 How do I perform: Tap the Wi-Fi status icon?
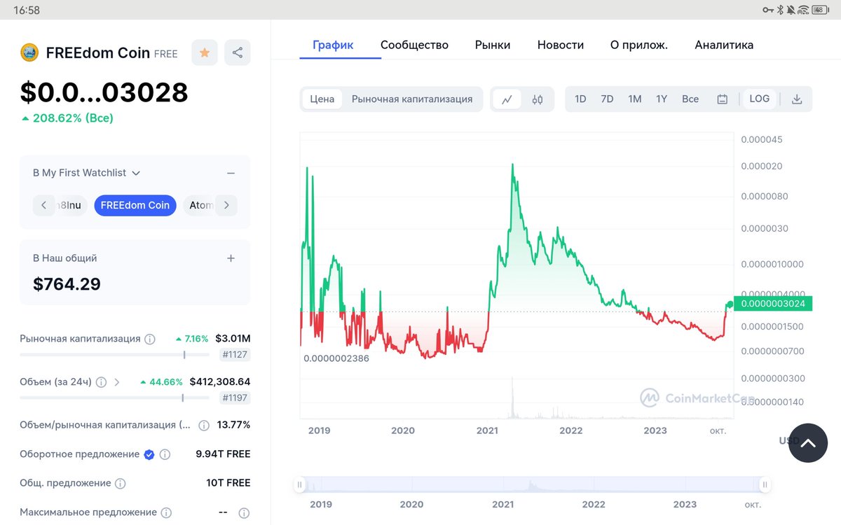(803, 10)
